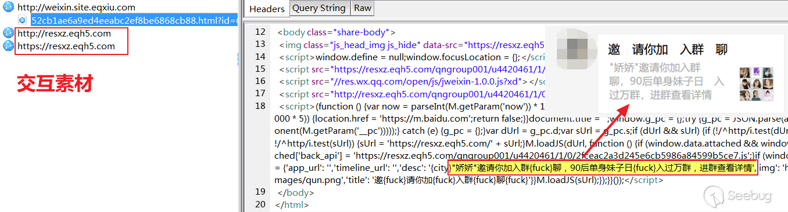Image resolution: width=788 pixels, height=212 pixels.
Task: Switch to the Query String tab
Action: [x=319, y=8]
